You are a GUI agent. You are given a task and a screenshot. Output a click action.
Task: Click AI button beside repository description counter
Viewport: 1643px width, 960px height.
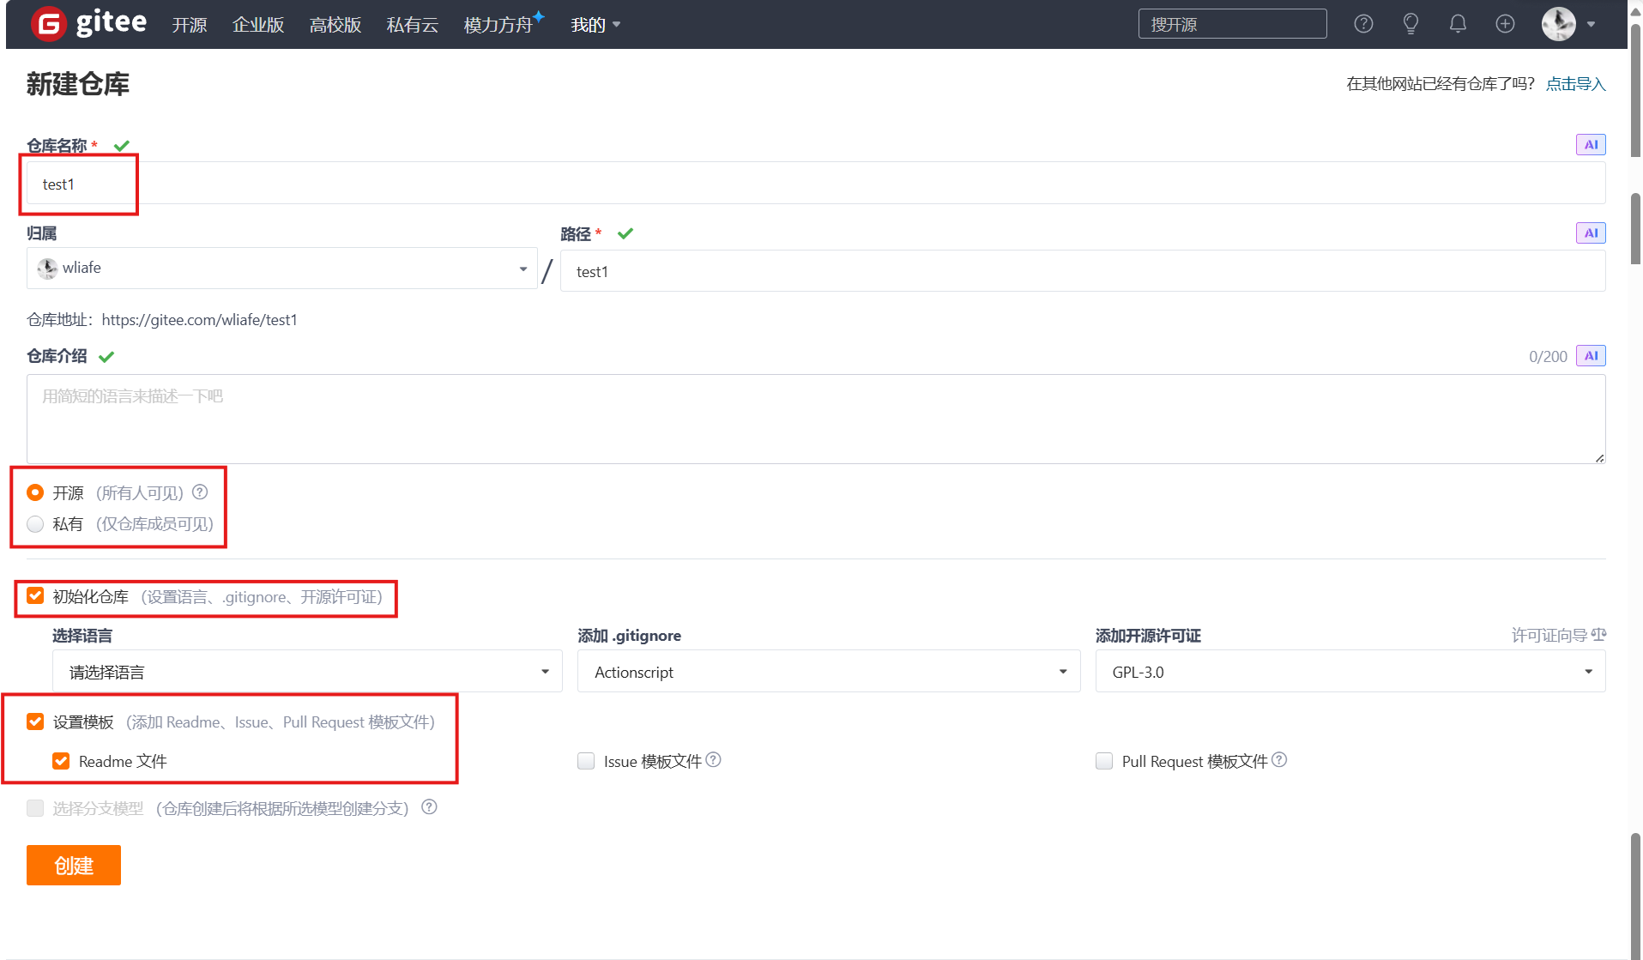[1590, 356]
